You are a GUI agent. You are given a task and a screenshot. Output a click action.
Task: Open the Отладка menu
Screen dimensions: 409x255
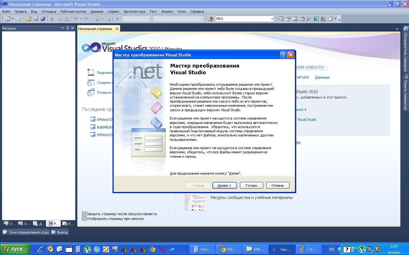[49, 11]
